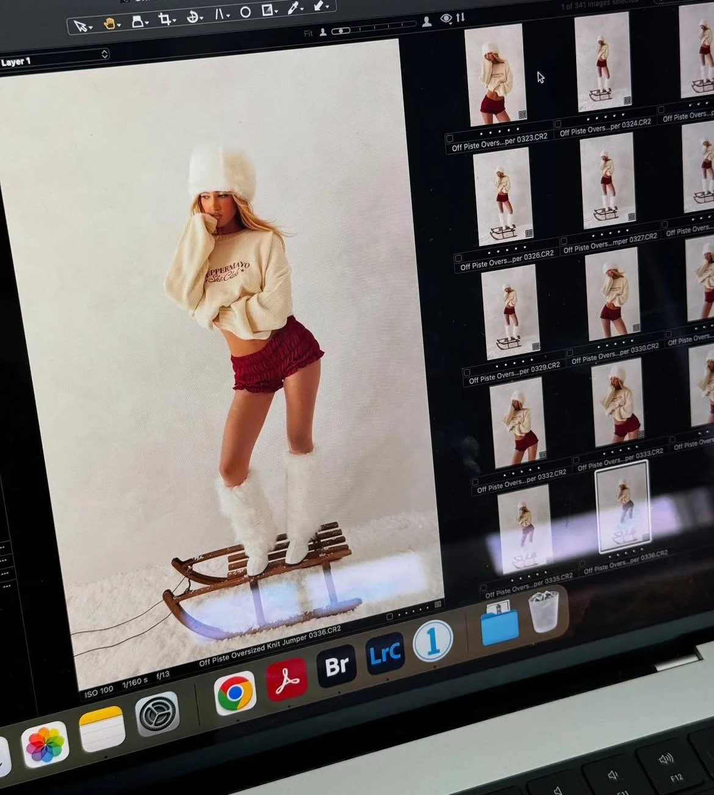Select thumbnail 0333.CR2 in browser
Screen dimensions: 714x795
point(617,403)
